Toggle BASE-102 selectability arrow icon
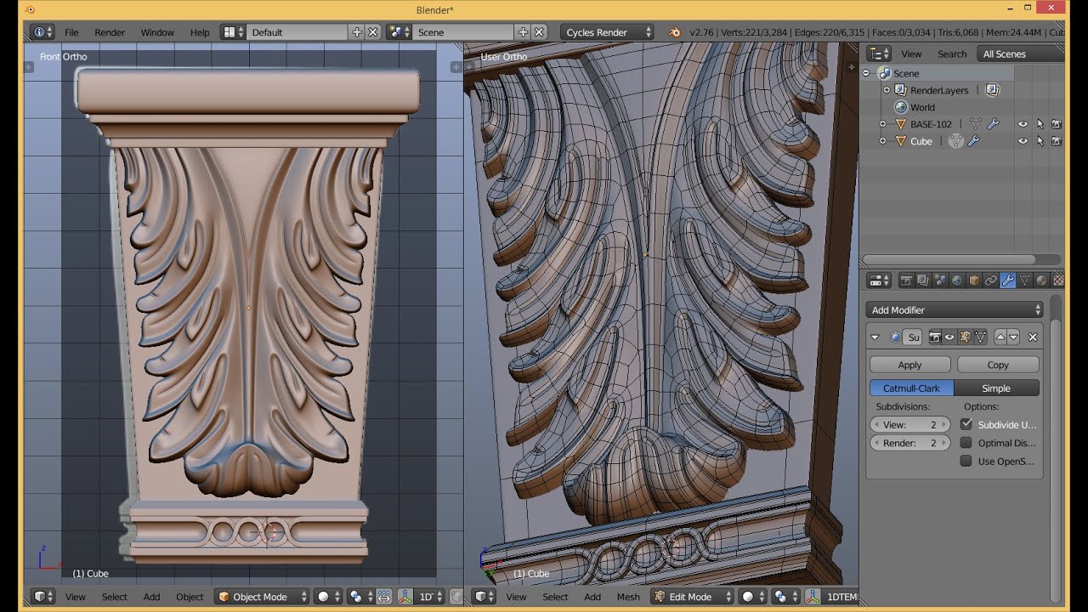This screenshot has height=612, width=1088. pyautogui.click(x=1040, y=124)
